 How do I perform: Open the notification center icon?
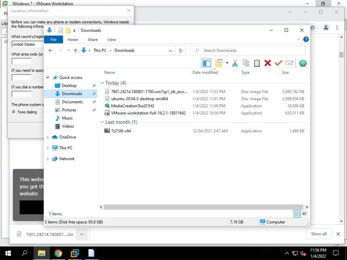point(336,253)
